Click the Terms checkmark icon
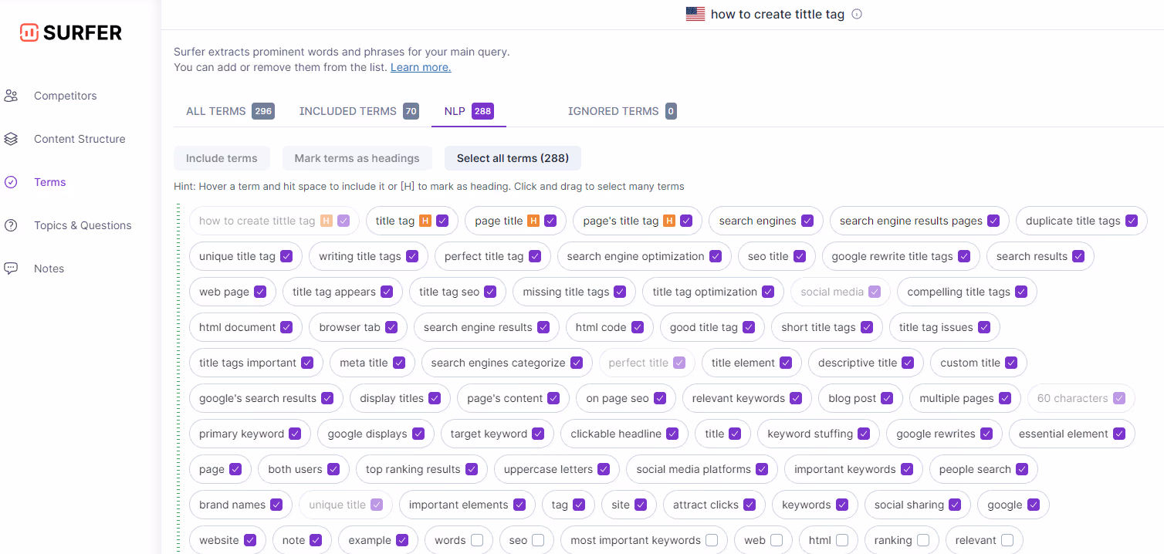 click(x=11, y=182)
